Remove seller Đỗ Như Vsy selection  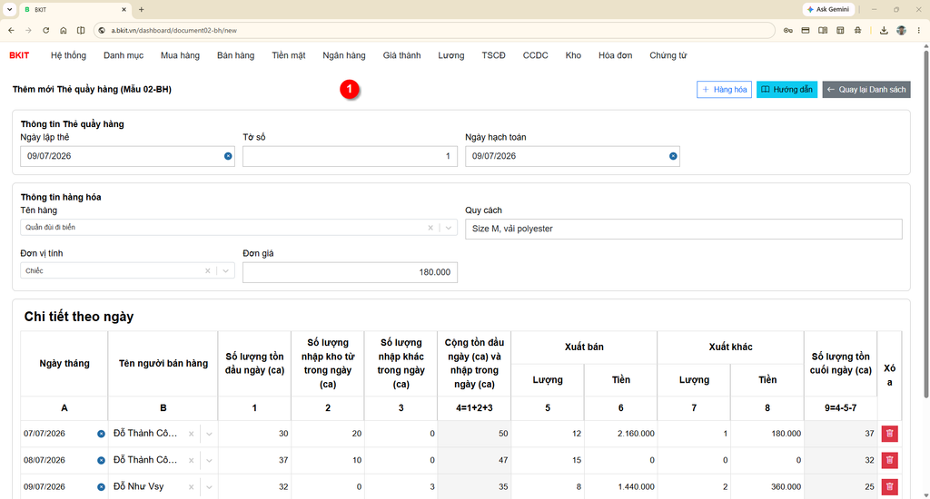point(191,487)
